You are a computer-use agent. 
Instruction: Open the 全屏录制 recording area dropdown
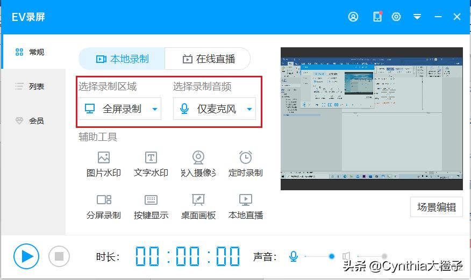pos(120,109)
